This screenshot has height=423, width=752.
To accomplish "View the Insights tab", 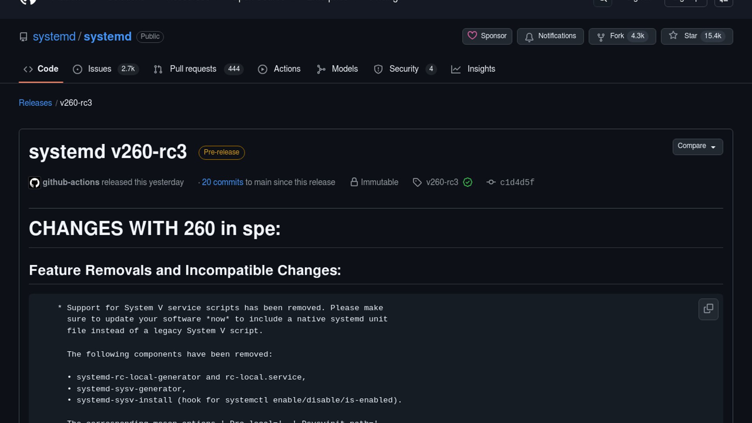I will pos(481,69).
